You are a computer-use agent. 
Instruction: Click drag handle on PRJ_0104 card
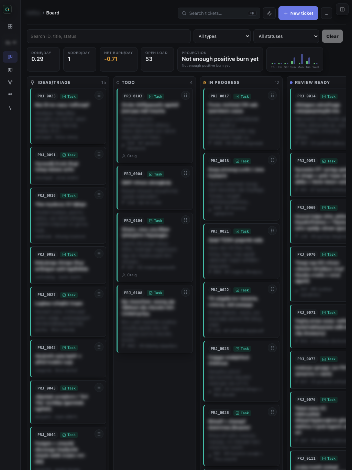tap(186, 220)
